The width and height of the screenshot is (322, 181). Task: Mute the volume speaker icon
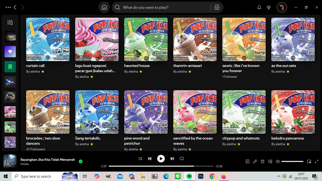pos(278,161)
